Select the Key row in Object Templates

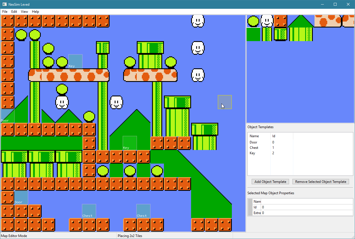[x=300, y=153]
